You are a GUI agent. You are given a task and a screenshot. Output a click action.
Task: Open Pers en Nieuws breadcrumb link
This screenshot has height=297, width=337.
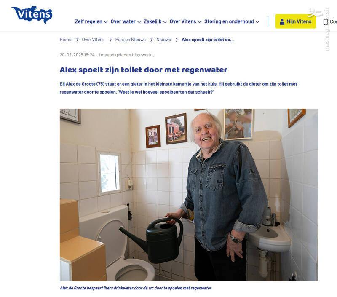130,40
